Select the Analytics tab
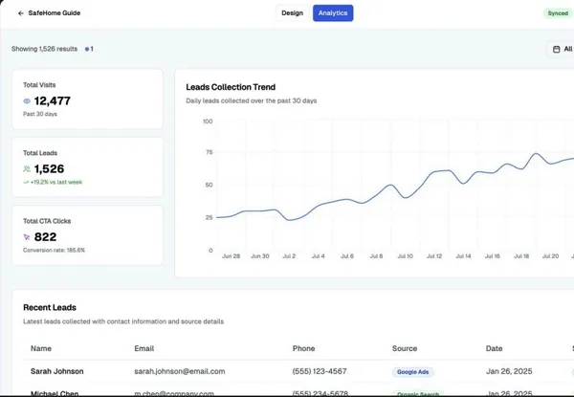 point(333,13)
